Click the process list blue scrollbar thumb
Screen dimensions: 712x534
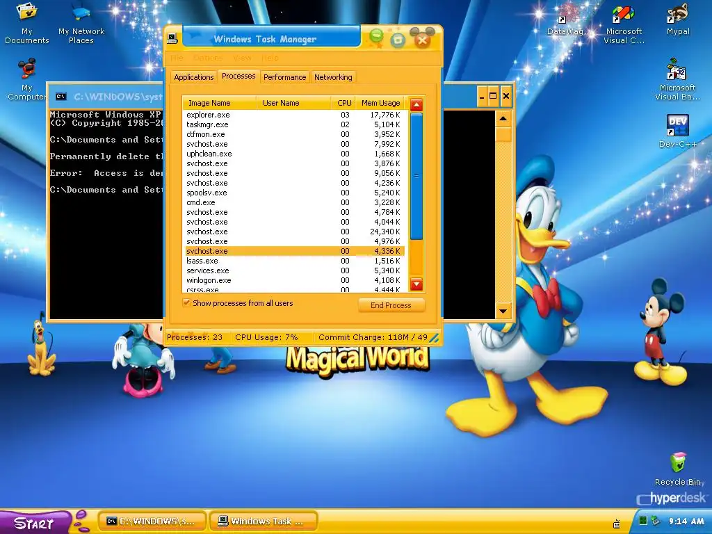pyautogui.click(x=416, y=176)
